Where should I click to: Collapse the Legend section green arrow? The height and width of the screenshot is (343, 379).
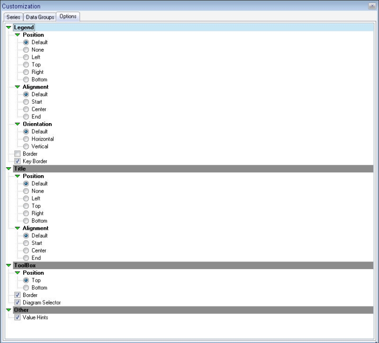tap(9, 27)
